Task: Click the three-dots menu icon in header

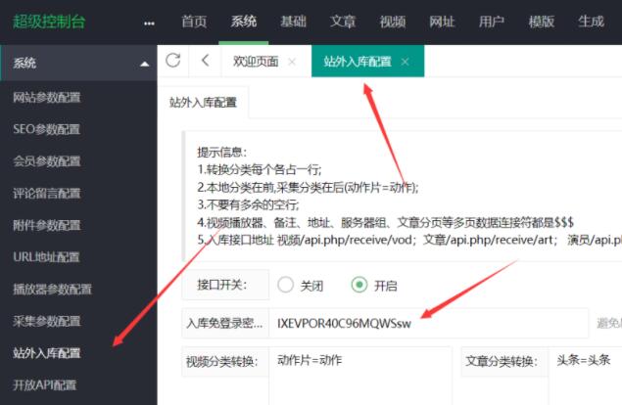Action: (149, 22)
